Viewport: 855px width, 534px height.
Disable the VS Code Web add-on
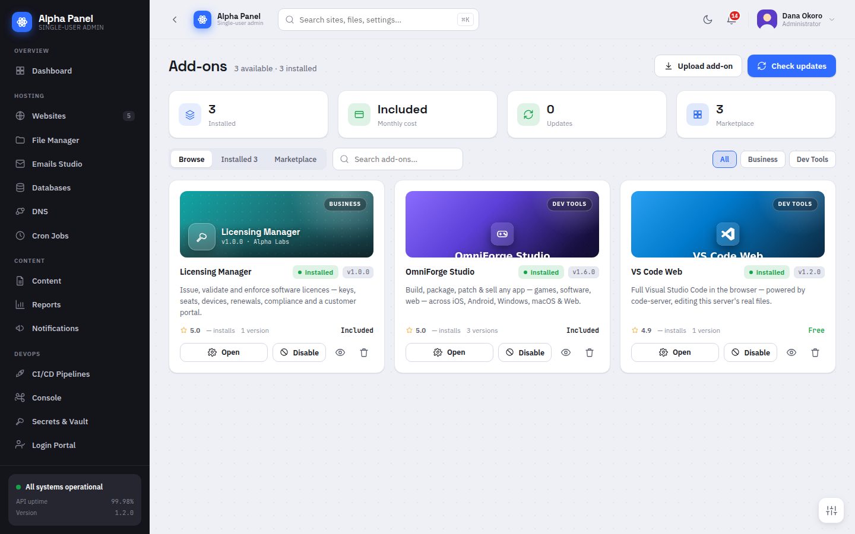pos(750,352)
